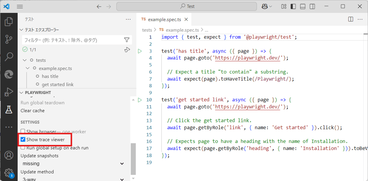Click 'tests' in the breadcrumb
Viewport: 368px width, 181px height.
[147, 30]
